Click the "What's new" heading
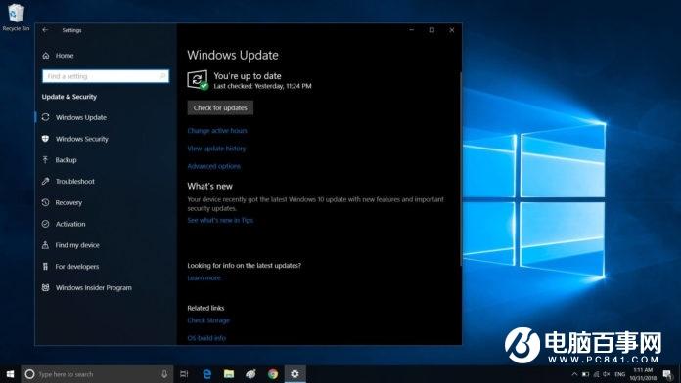 click(x=209, y=186)
